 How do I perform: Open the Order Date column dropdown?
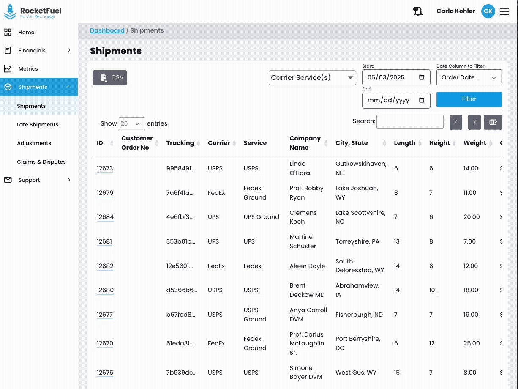[x=469, y=78]
